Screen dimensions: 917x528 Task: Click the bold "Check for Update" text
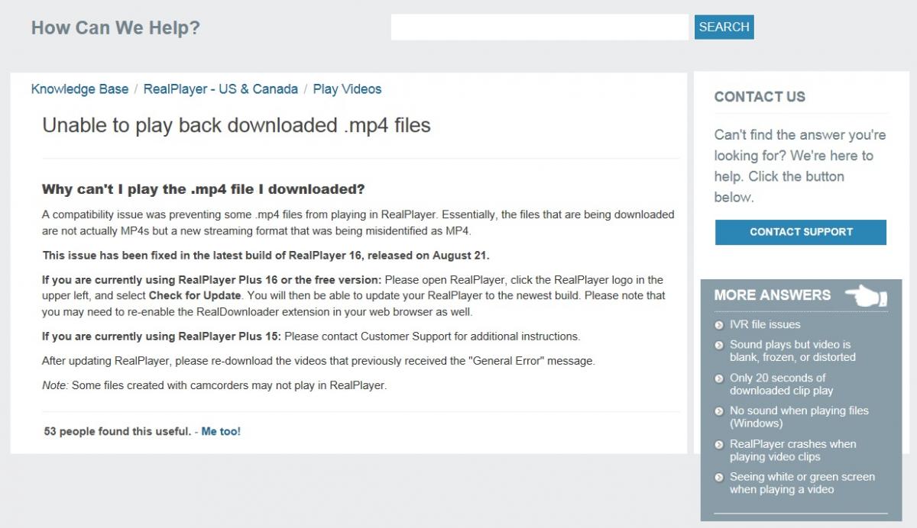click(x=195, y=295)
